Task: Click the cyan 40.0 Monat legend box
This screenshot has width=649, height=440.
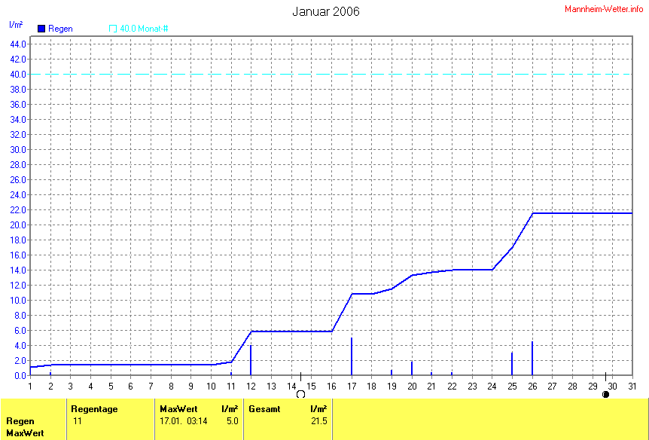Action: point(113,29)
